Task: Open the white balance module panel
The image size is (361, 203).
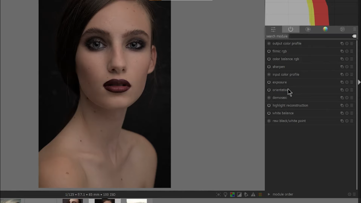Action: [283, 113]
